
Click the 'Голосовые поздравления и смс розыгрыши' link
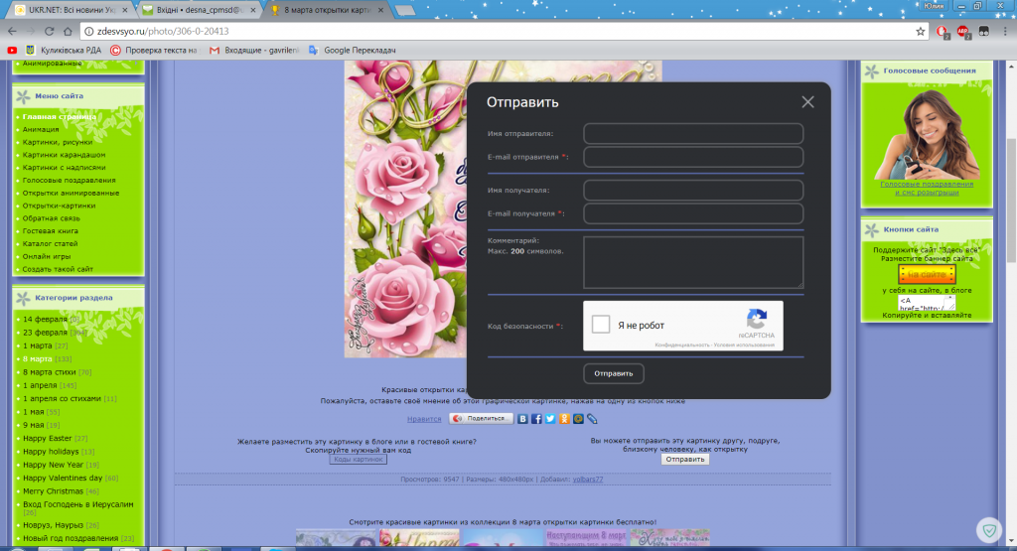pos(927,188)
